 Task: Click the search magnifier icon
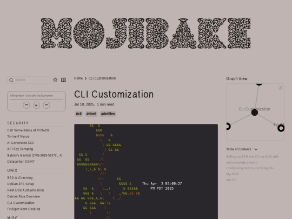(x=11, y=80)
